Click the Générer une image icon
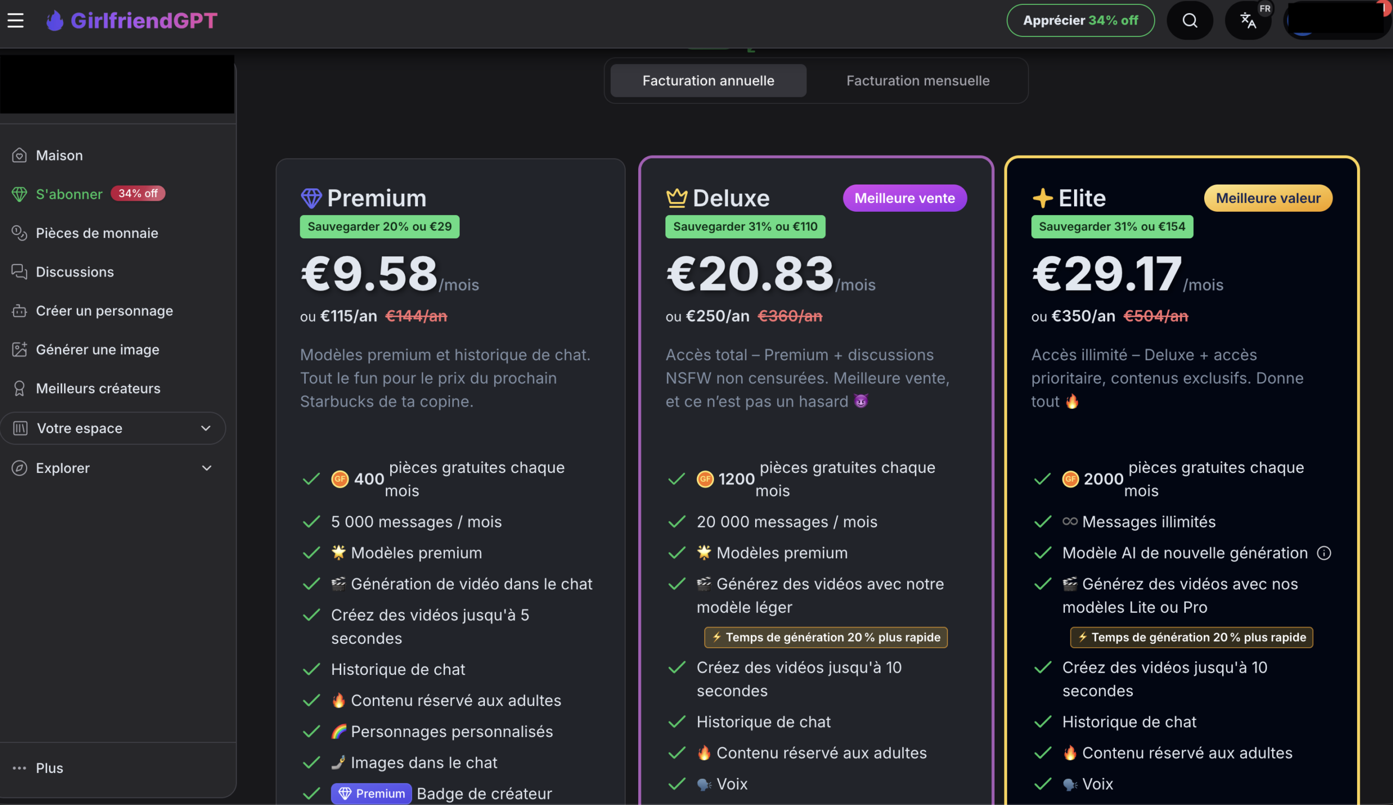The image size is (1393, 805). pyautogui.click(x=20, y=349)
